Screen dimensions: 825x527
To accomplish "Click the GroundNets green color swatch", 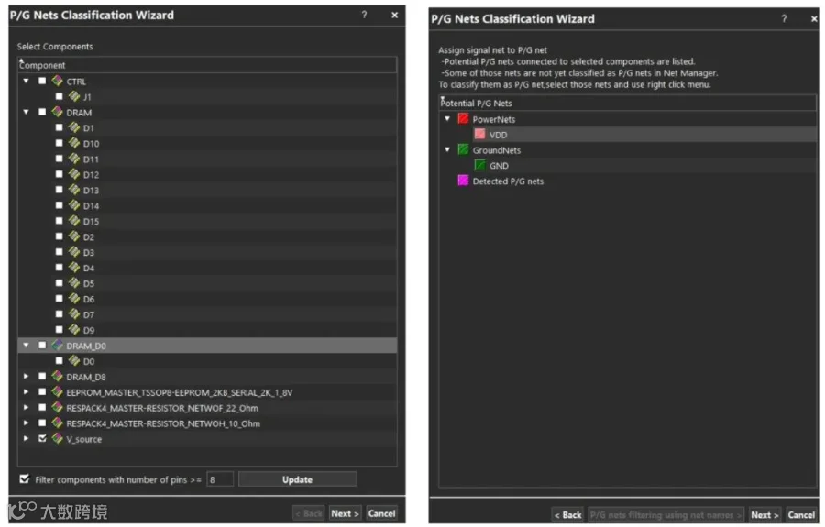I will (x=463, y=150).
